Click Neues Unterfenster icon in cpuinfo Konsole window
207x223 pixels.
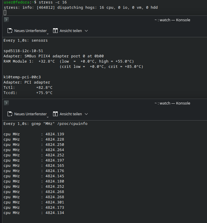(x=10, y=114)
